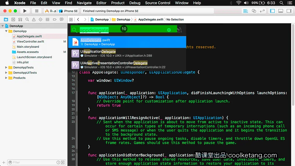This screenshot has height=166, width=295.
Task: Open Notification Center list icon
Action: coord(290,3)
